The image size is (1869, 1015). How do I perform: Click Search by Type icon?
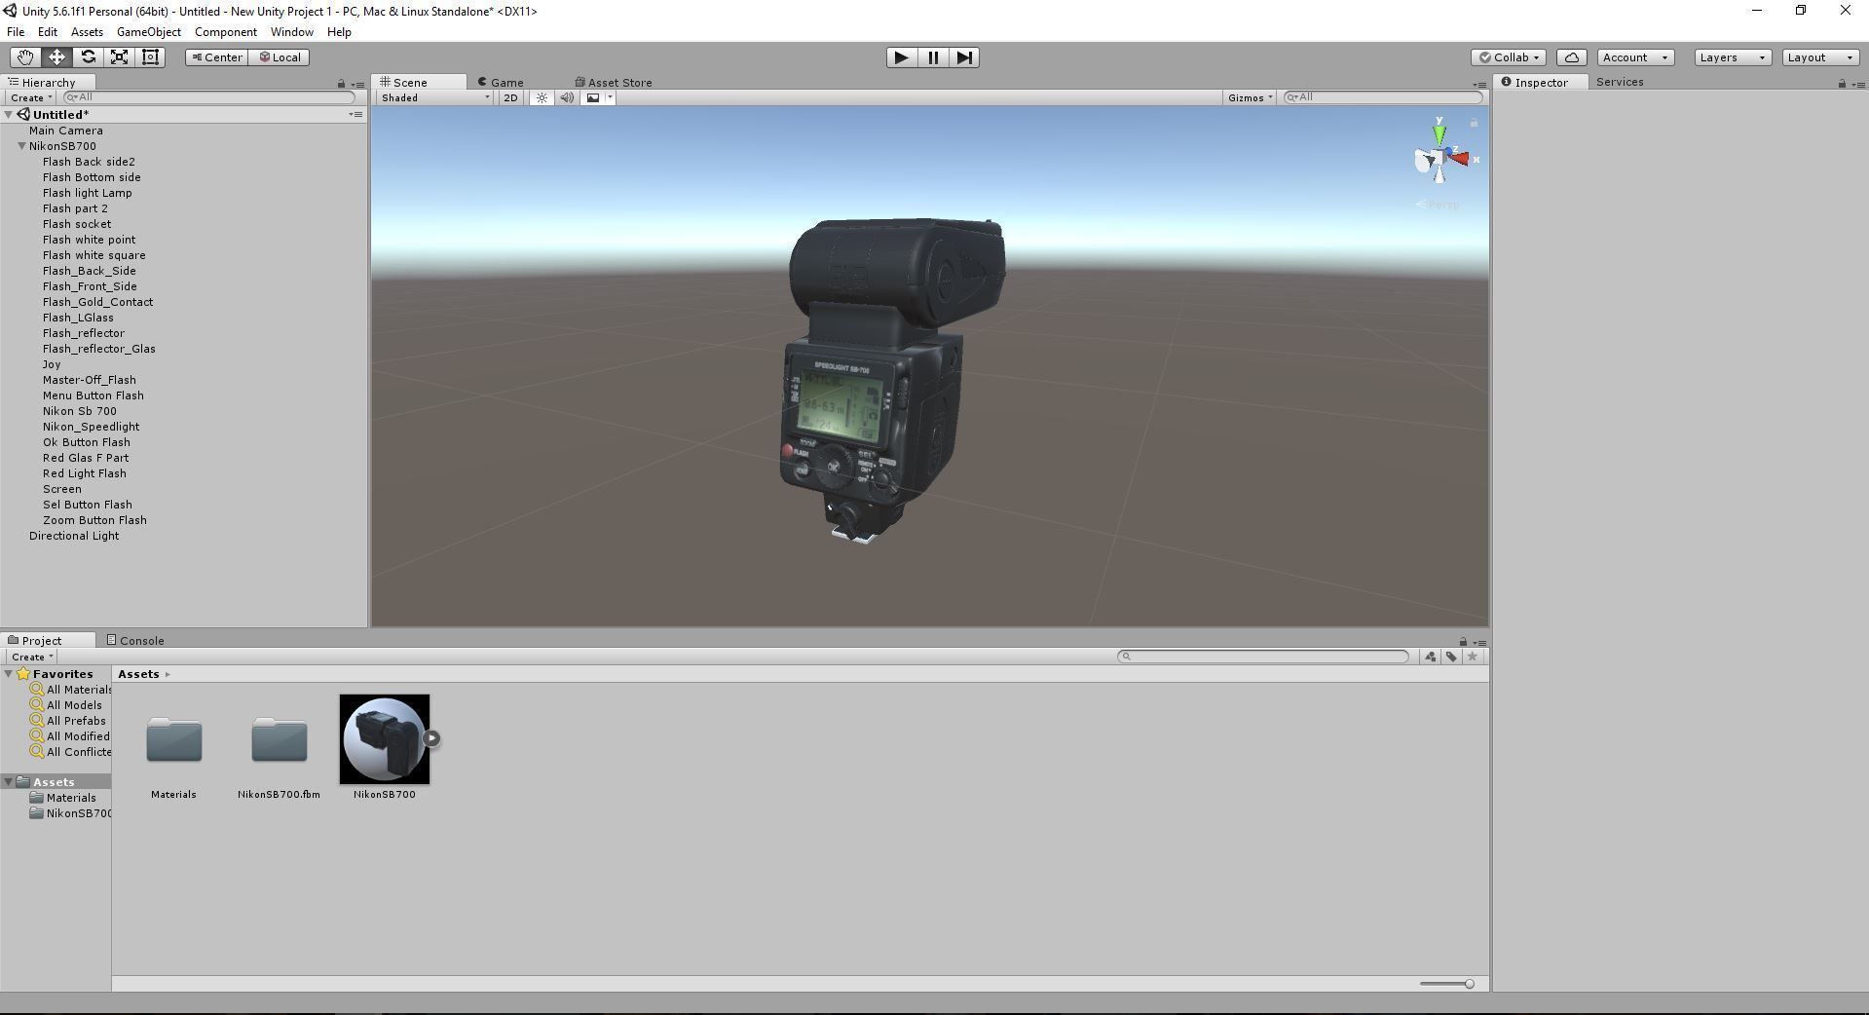1430,657
